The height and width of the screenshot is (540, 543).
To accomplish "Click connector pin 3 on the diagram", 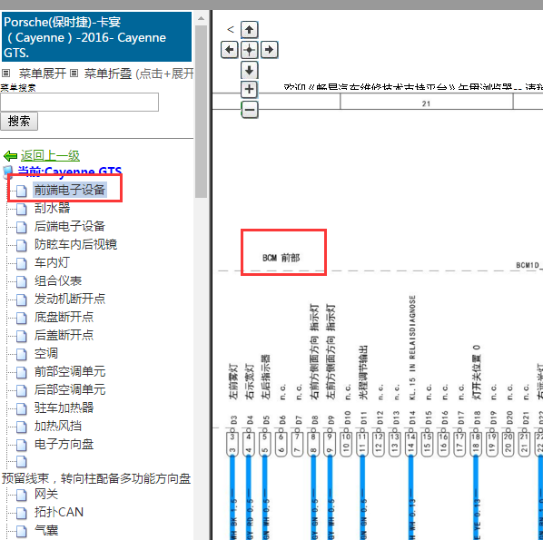I will pos(232,444).
